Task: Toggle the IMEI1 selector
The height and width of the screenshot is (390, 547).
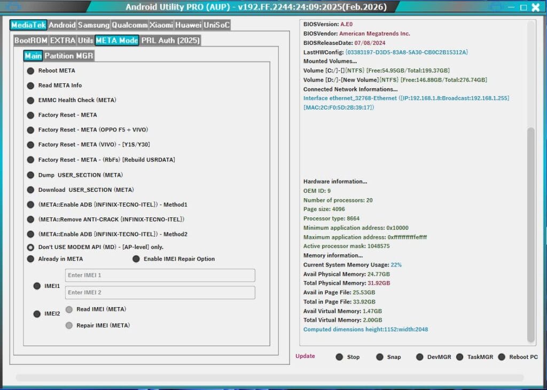Action: pyautogui.click(x=37, y=286)
